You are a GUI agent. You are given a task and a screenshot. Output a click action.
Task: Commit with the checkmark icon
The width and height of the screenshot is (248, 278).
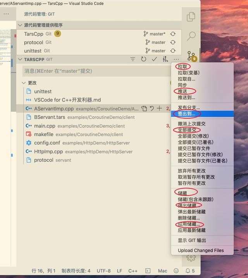coord(155,59)
